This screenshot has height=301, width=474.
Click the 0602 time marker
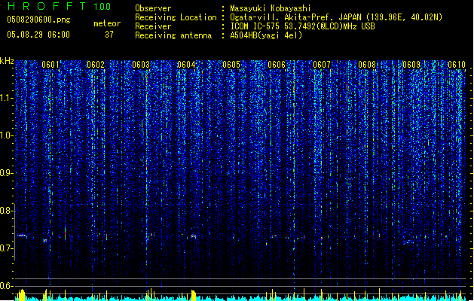pyautogui.click(x=96, y=65)
